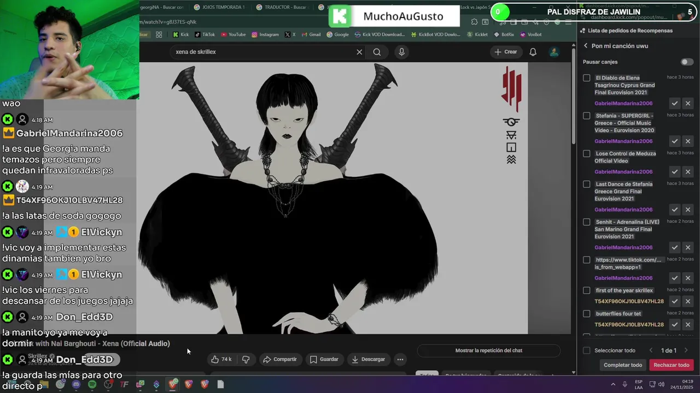Reject Stefania SUPERG!RL request

tap(688, 141)
